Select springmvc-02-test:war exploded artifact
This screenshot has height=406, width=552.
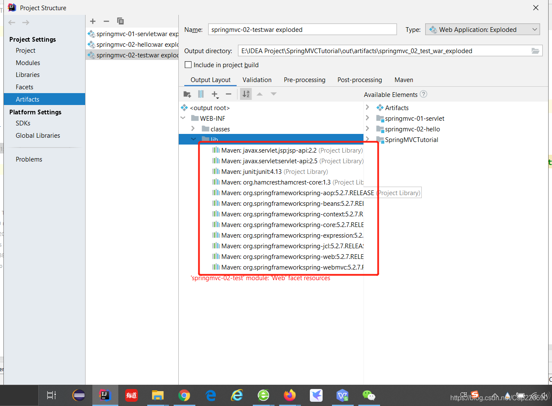pos(132,55)
